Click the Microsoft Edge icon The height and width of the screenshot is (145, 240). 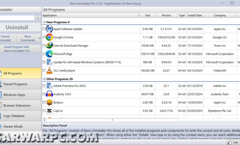pyautogui.click(x=49, y=54)
